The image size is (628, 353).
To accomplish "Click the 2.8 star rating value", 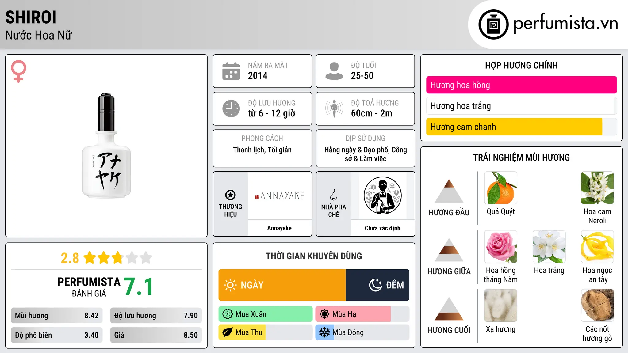I will click(70, 258).
